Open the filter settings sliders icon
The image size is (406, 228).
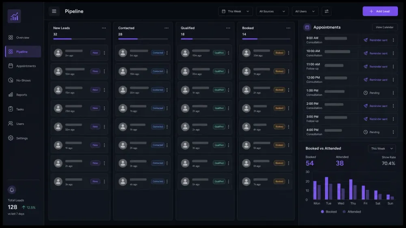[326, 11]
